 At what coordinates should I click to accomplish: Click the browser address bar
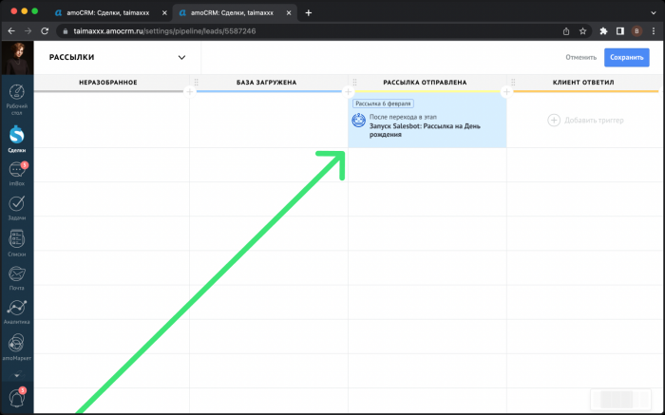click(x=285, y=30)
